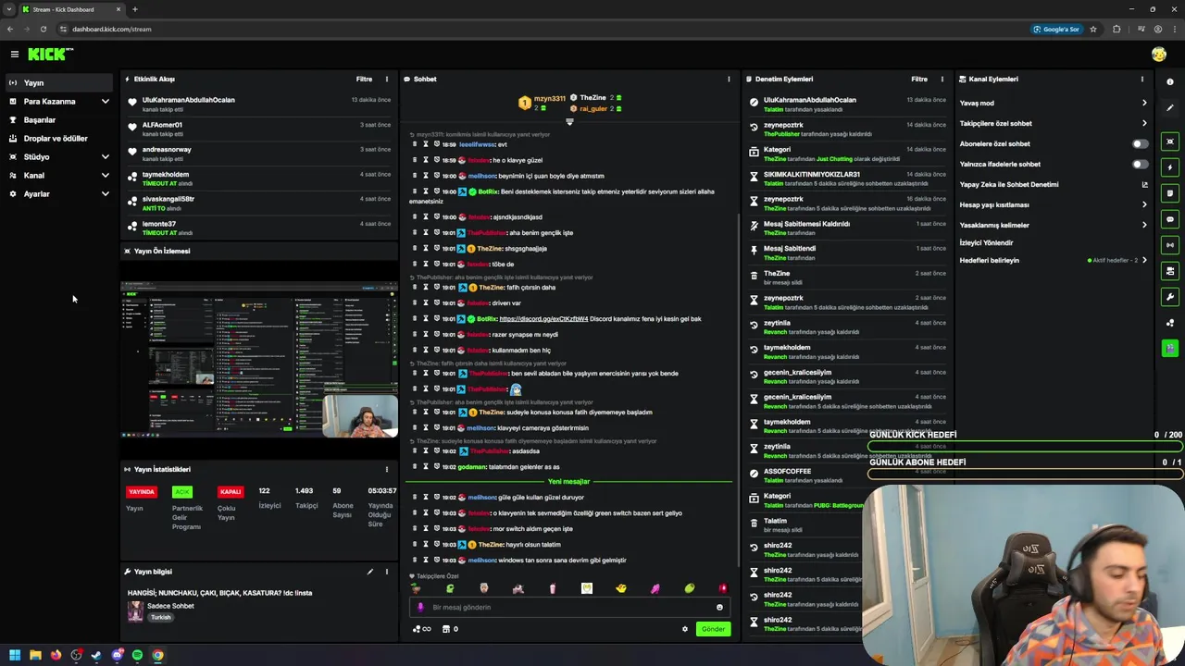This screenshot has height=666, width=1185.
Task: Click the Turkish language tag
Action: (161, 618)
